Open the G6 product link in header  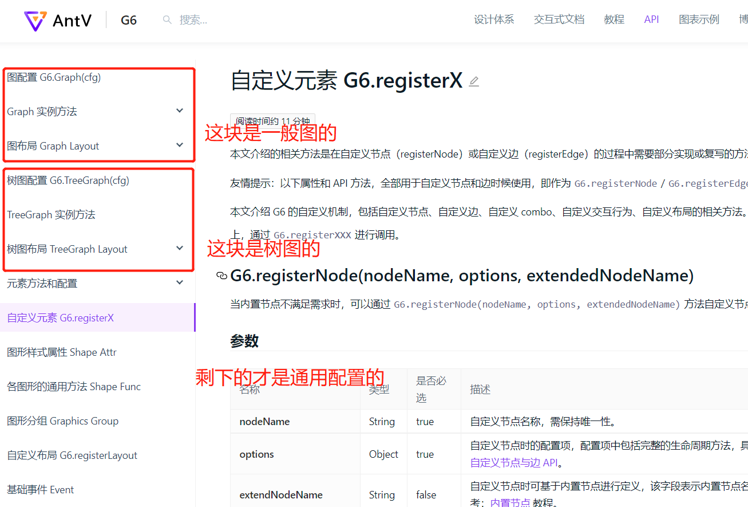pos(129,20)
